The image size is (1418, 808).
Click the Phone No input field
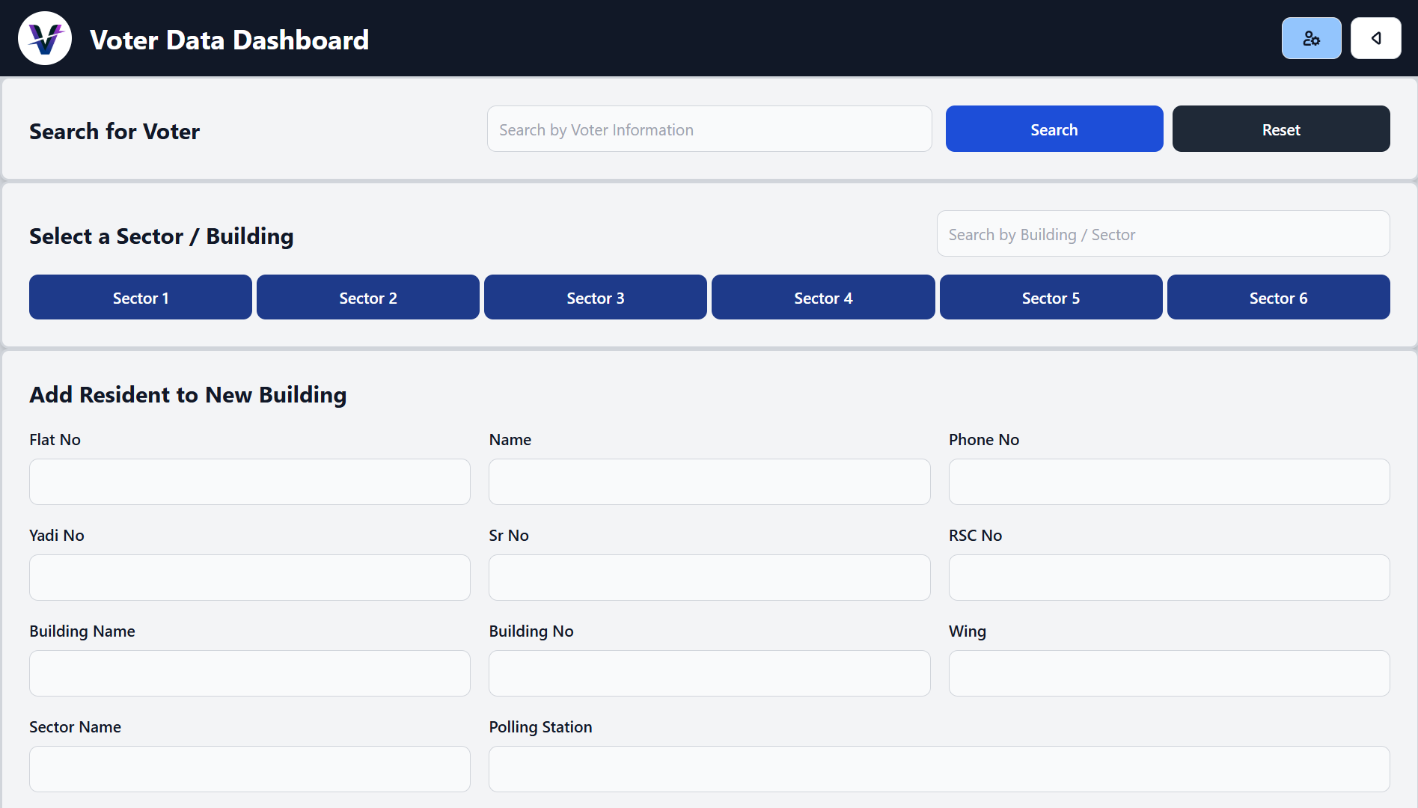1169,482
